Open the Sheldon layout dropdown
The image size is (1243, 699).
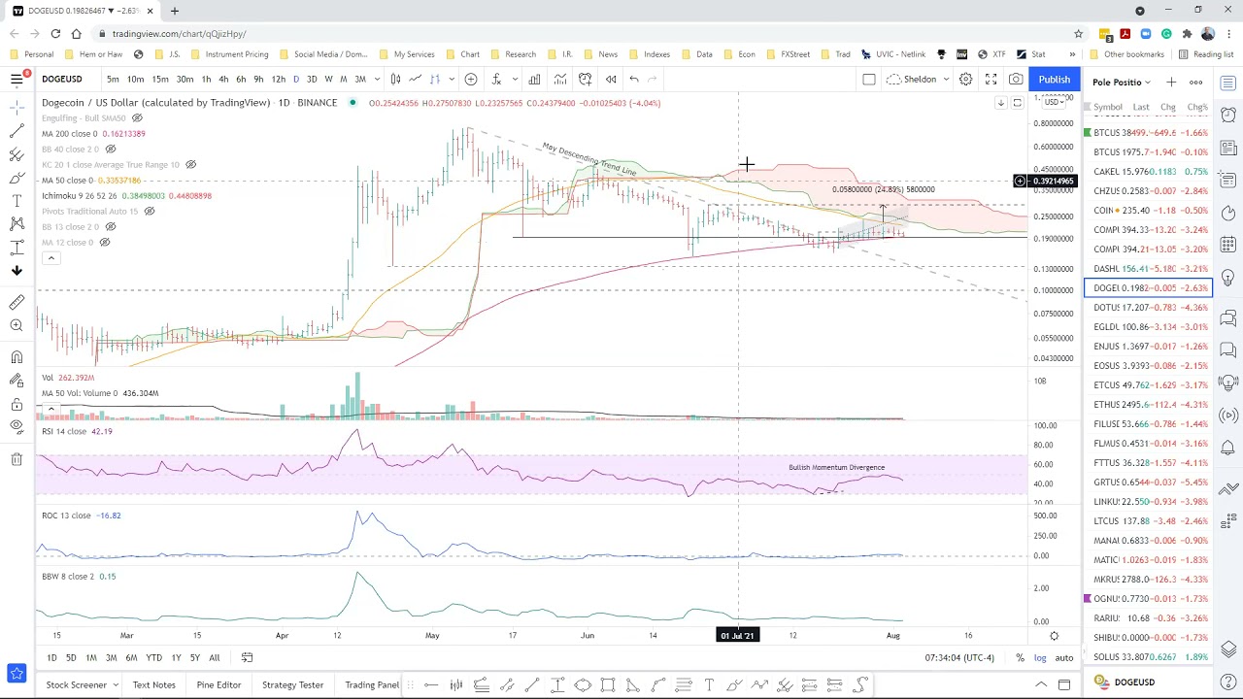tap(920, 79)
